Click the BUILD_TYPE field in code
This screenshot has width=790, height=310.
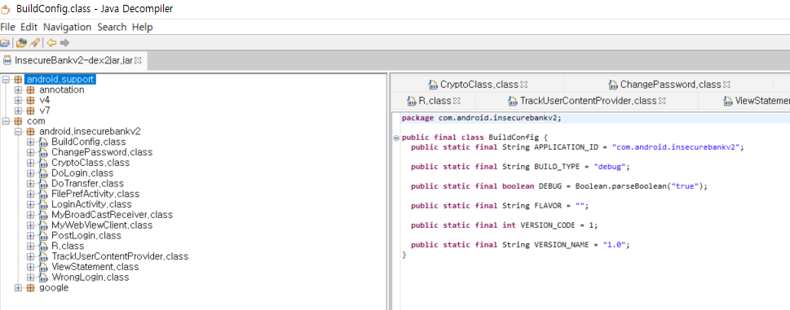tap(557, 166)
